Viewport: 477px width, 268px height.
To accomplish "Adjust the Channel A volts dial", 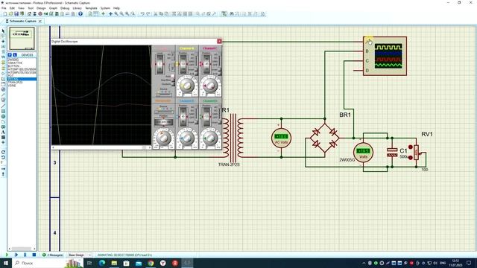I will click(186, 86).
